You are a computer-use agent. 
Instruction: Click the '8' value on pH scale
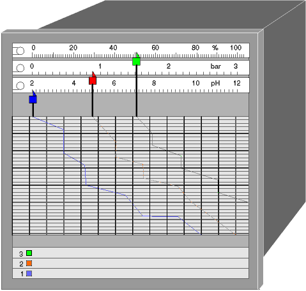pos(154,83)
